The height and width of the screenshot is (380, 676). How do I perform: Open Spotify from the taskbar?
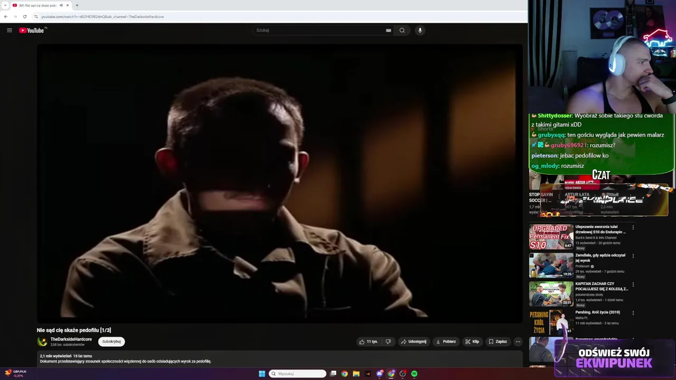coord(414,374)
